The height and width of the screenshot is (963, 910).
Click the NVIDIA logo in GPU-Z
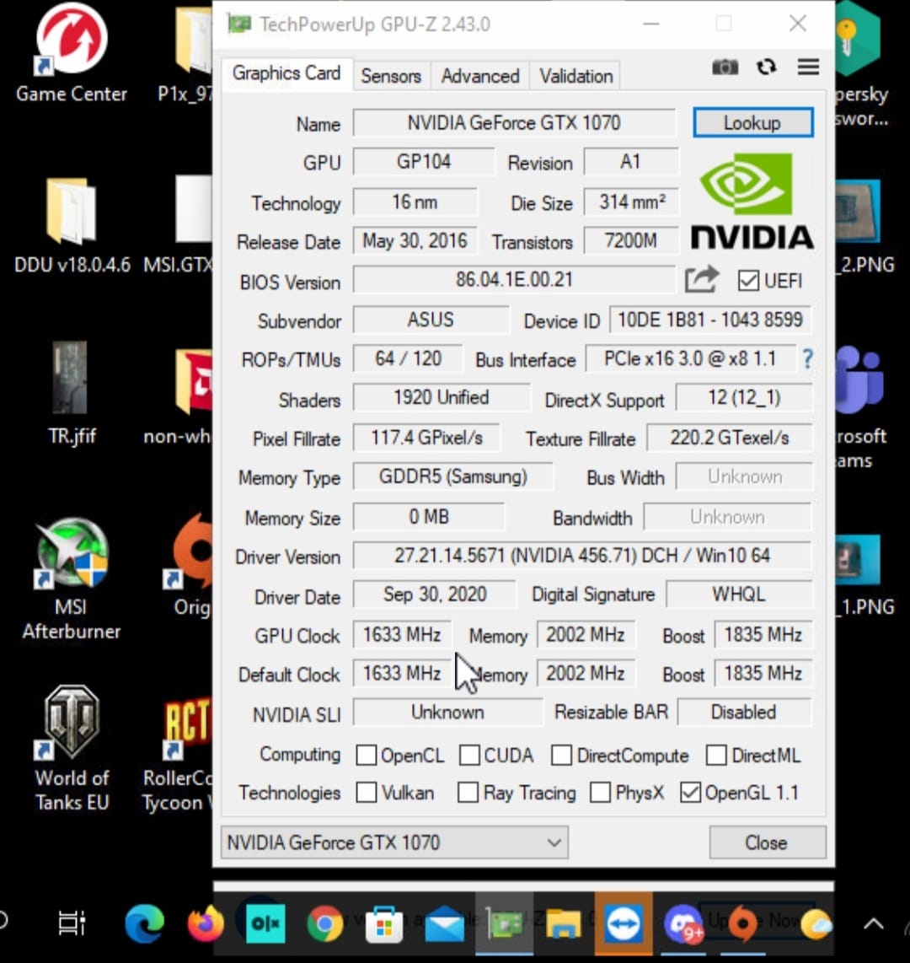[752, 201]
